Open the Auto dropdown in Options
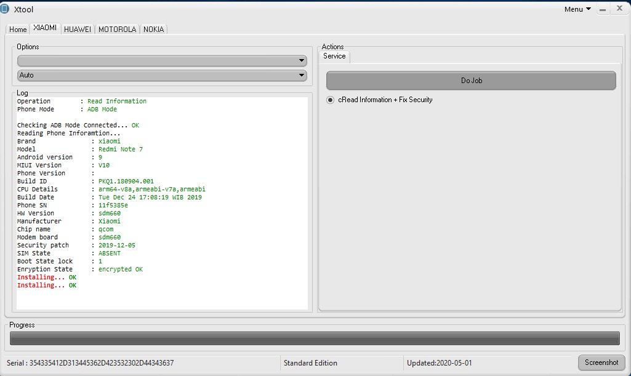 162,75
